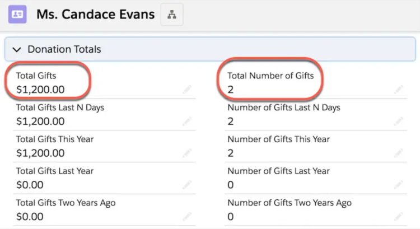Screen dimensions: 420x229
Task: Click the $1,200.00 Total Gifts value
Action: pyautogui.click(x=40, y=90)
